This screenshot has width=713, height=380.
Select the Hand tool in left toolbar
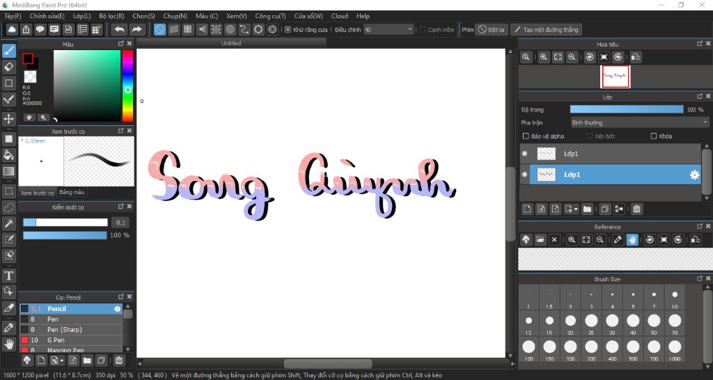[x=8, y=344]
